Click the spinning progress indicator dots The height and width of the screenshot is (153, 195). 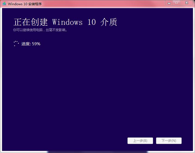click(16, 44)
